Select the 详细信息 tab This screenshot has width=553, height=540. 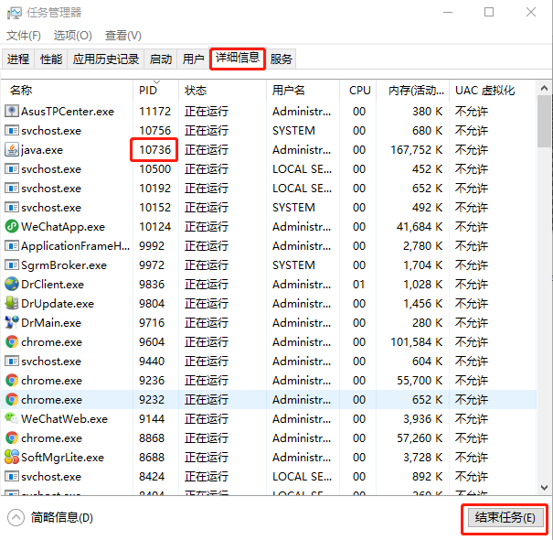(x=238, y=58)
